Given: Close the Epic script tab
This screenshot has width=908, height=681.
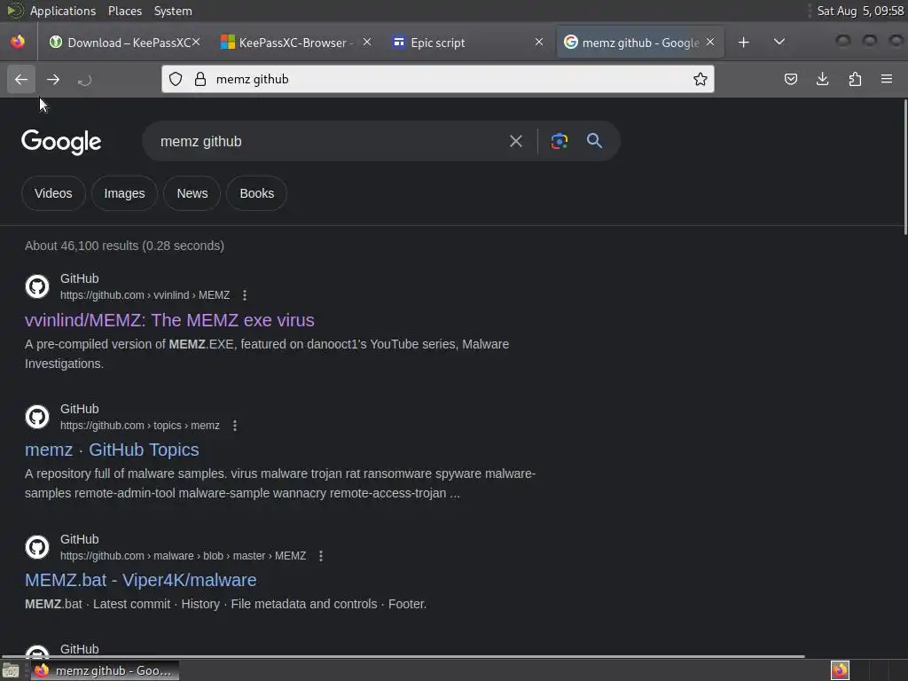Looking at the screenshot, I should pos(539,43).
